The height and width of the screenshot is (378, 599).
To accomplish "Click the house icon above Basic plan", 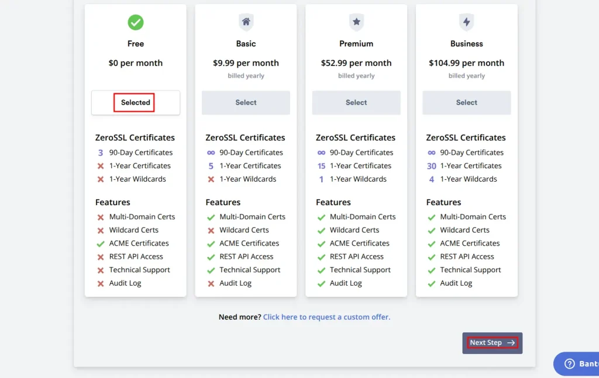I will coord(246,22).
